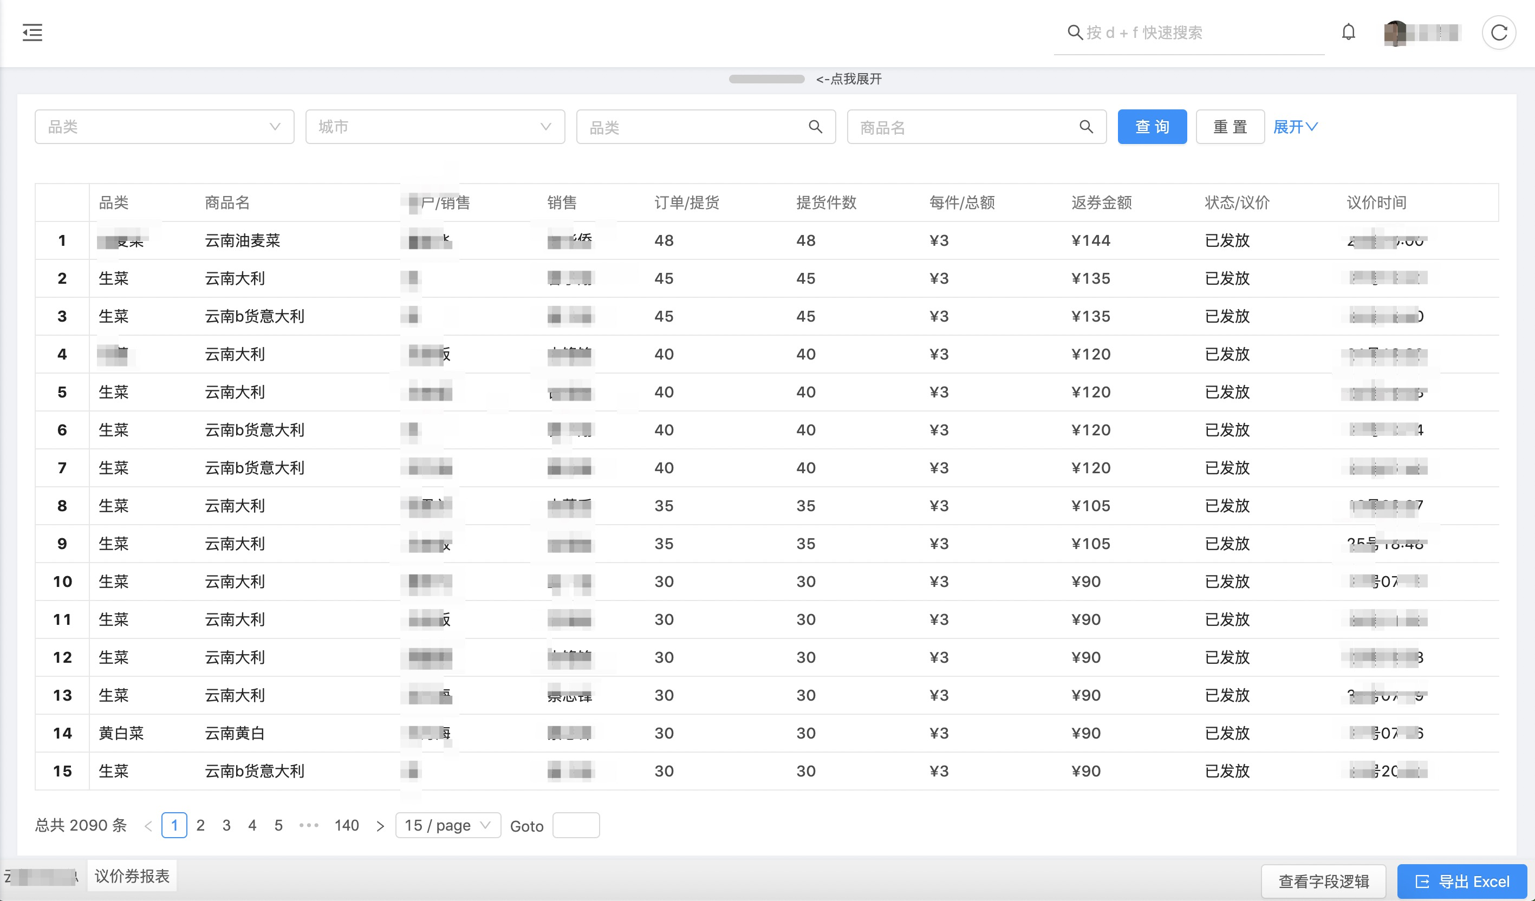Open the notification bell
1535x901 pixels.
point(1349,32)
